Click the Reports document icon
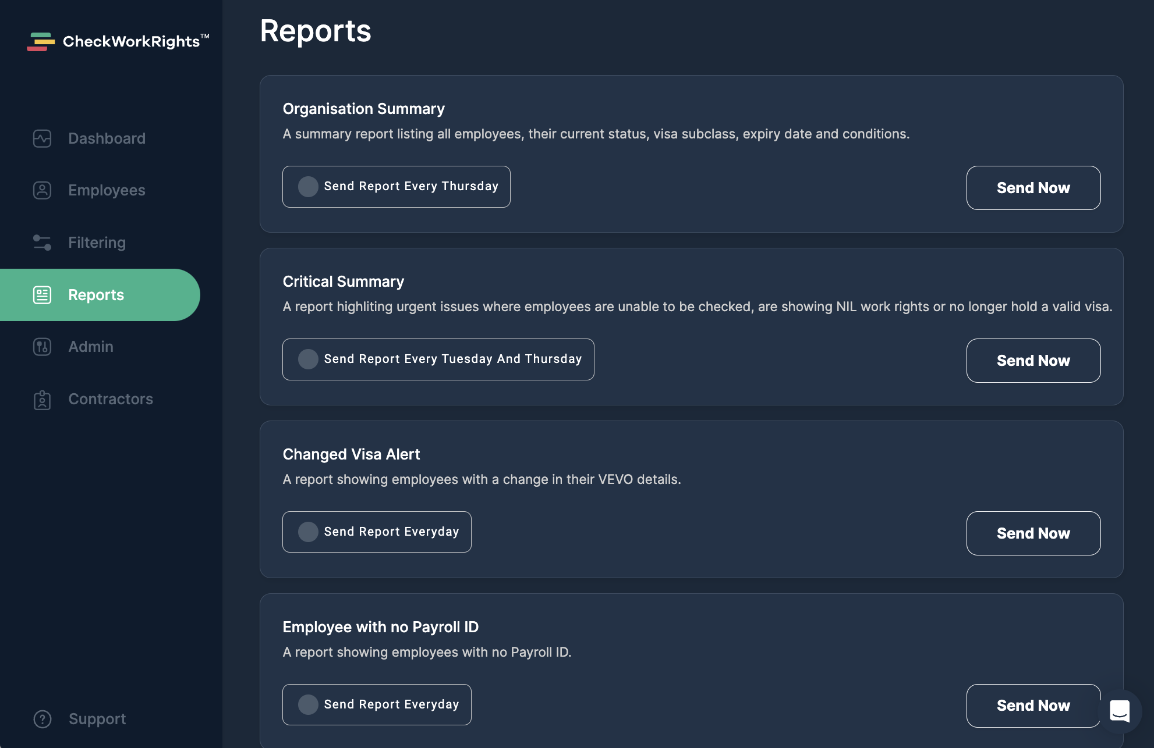This screenshot has height=748, width=1154. 42,295
